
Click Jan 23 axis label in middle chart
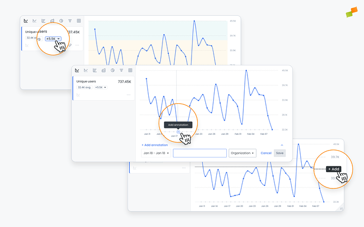pyautogui.click(x=199, y=134)
